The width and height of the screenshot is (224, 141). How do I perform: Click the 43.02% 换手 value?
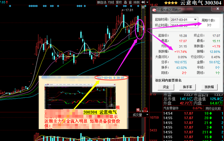(x=181, y=68)
